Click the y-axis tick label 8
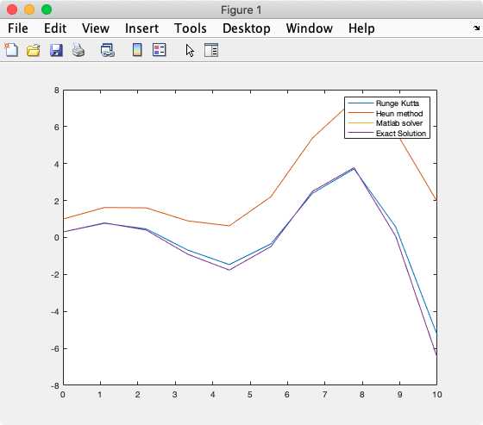483x425 pixels. [x=56, y=91]
